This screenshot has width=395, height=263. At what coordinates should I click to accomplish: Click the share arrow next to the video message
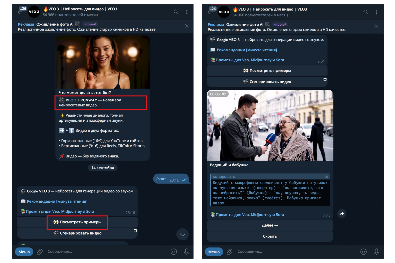pyautogui.click(x=342, y=214)
